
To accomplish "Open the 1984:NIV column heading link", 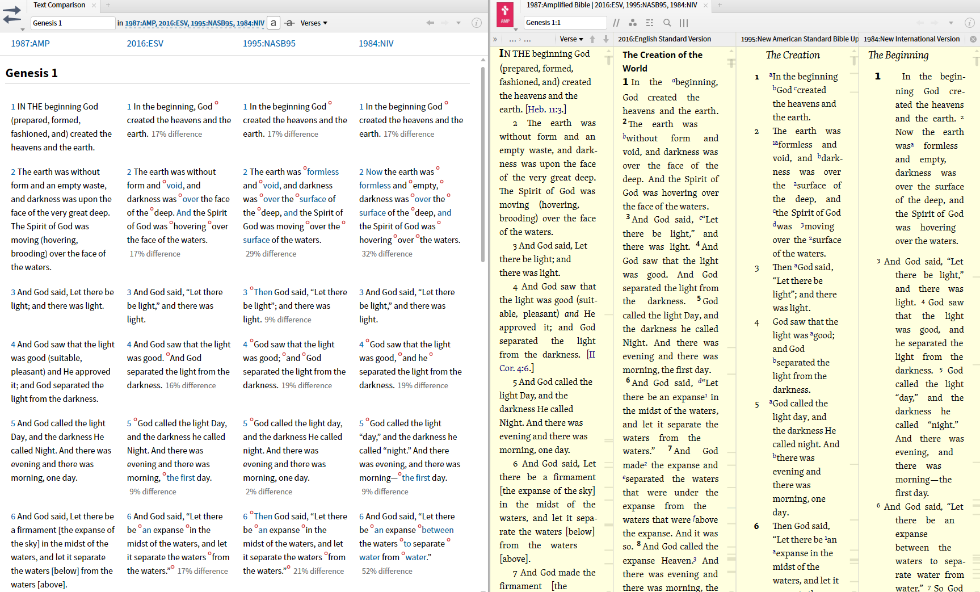I will [x=376, y=43].
